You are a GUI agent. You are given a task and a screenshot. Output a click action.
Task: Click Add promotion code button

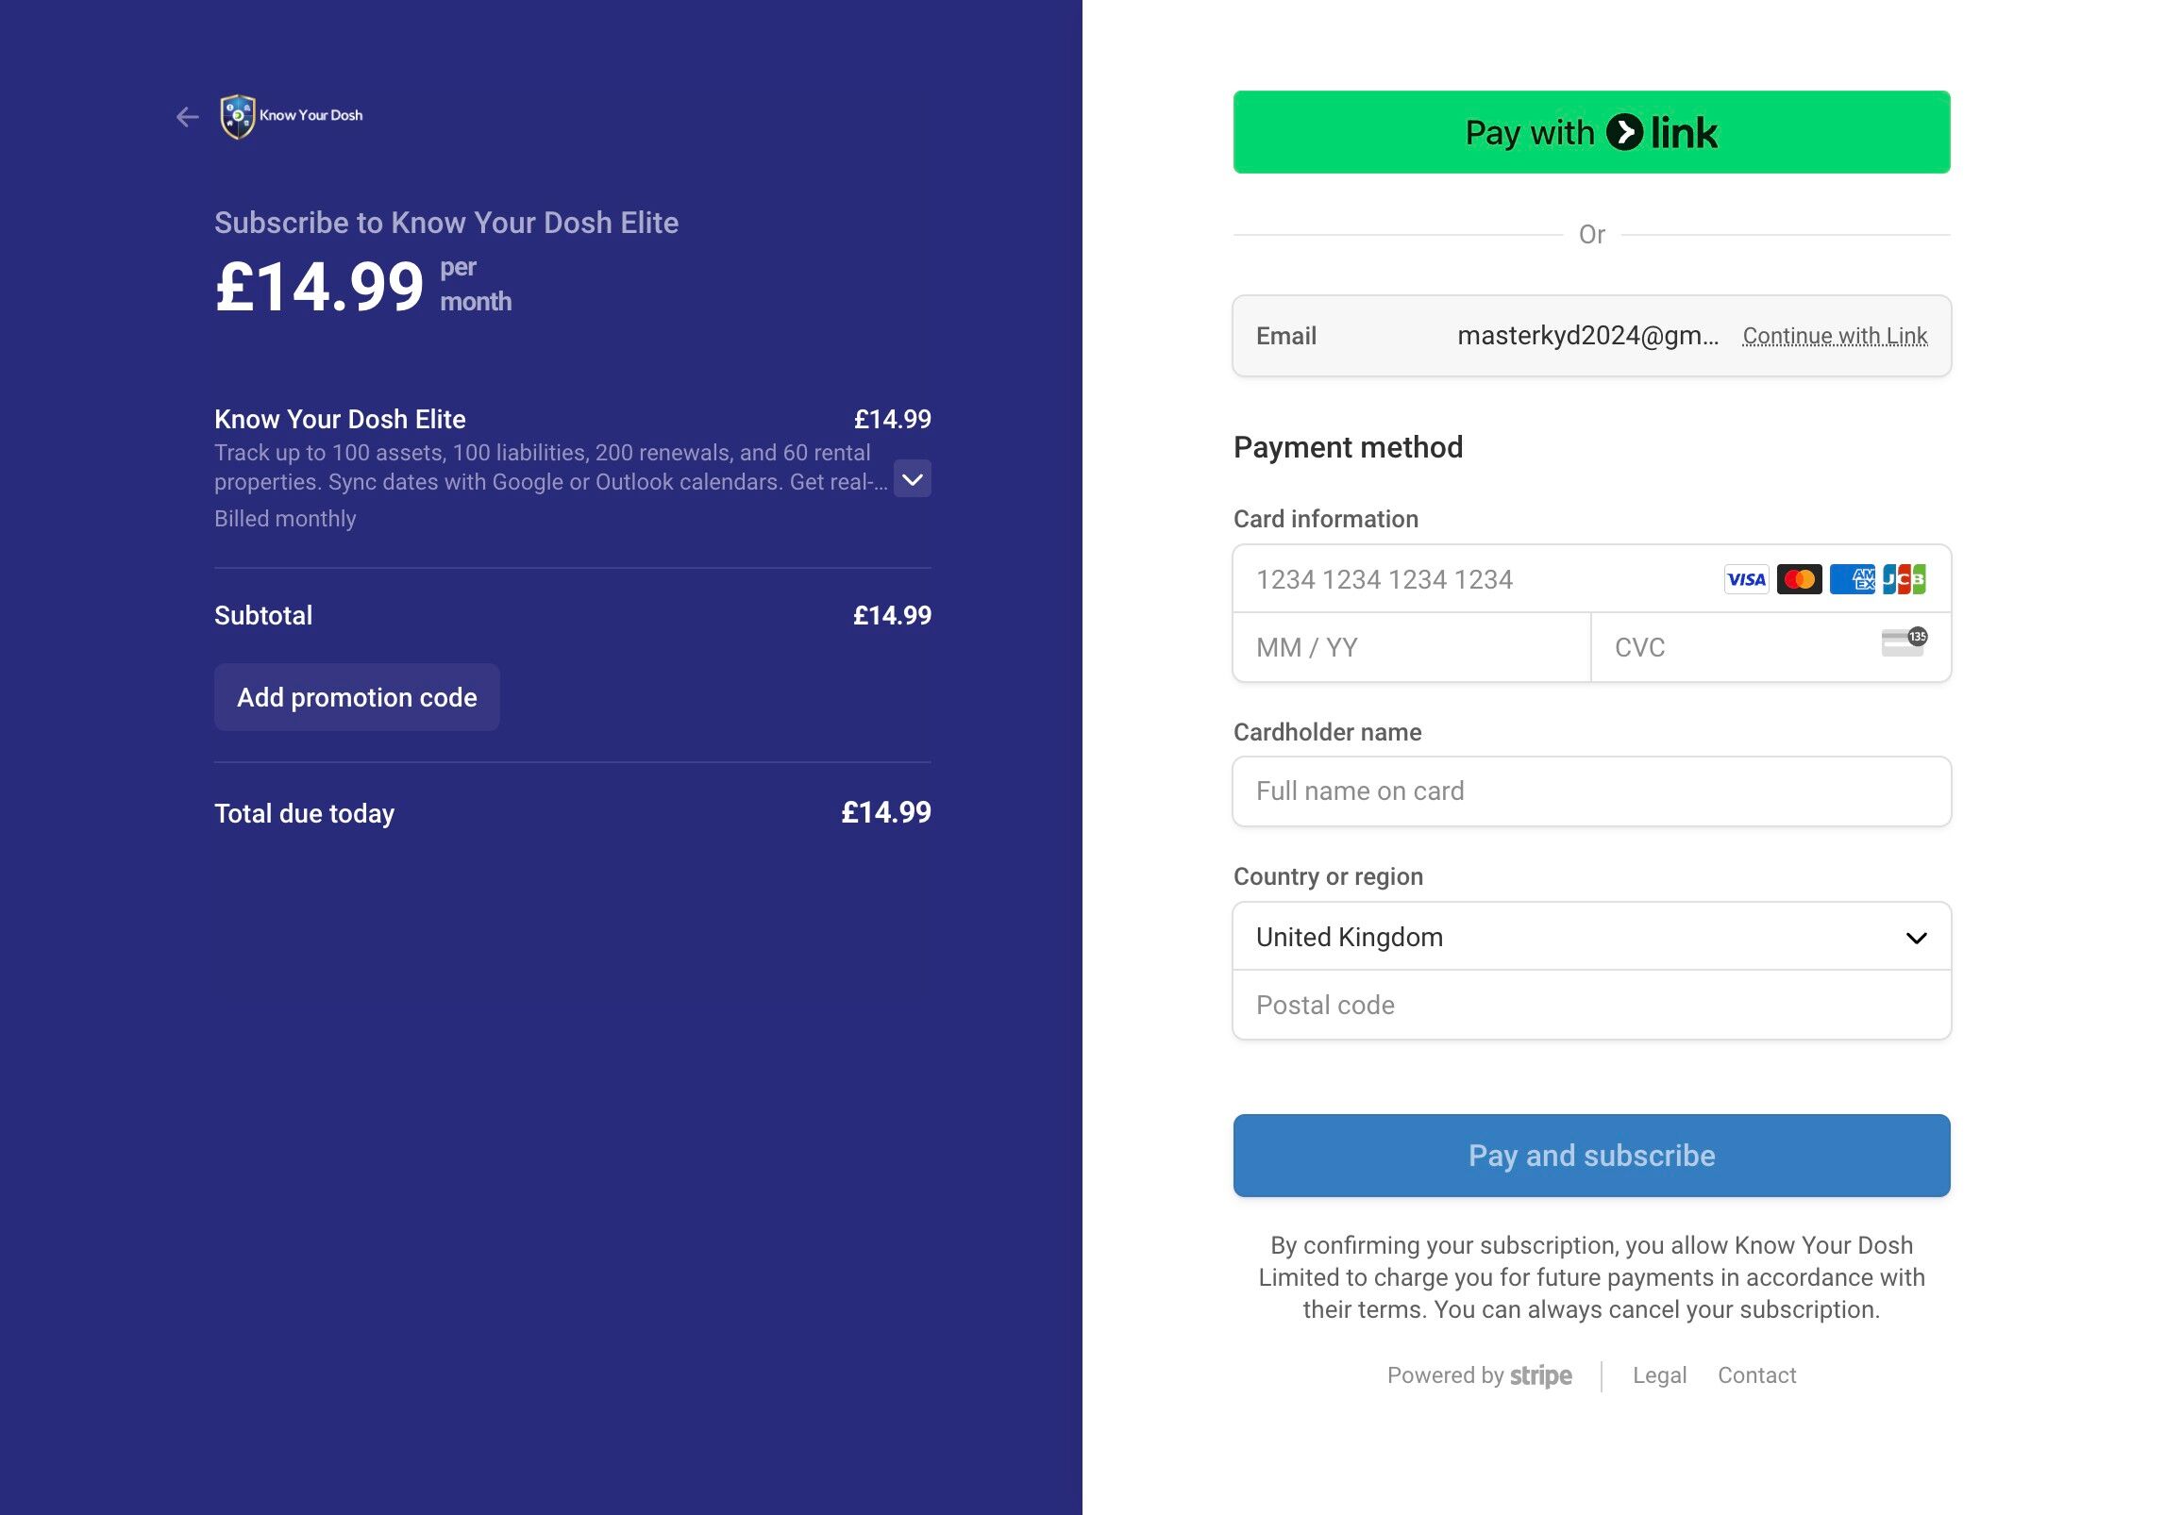point(357,697)
